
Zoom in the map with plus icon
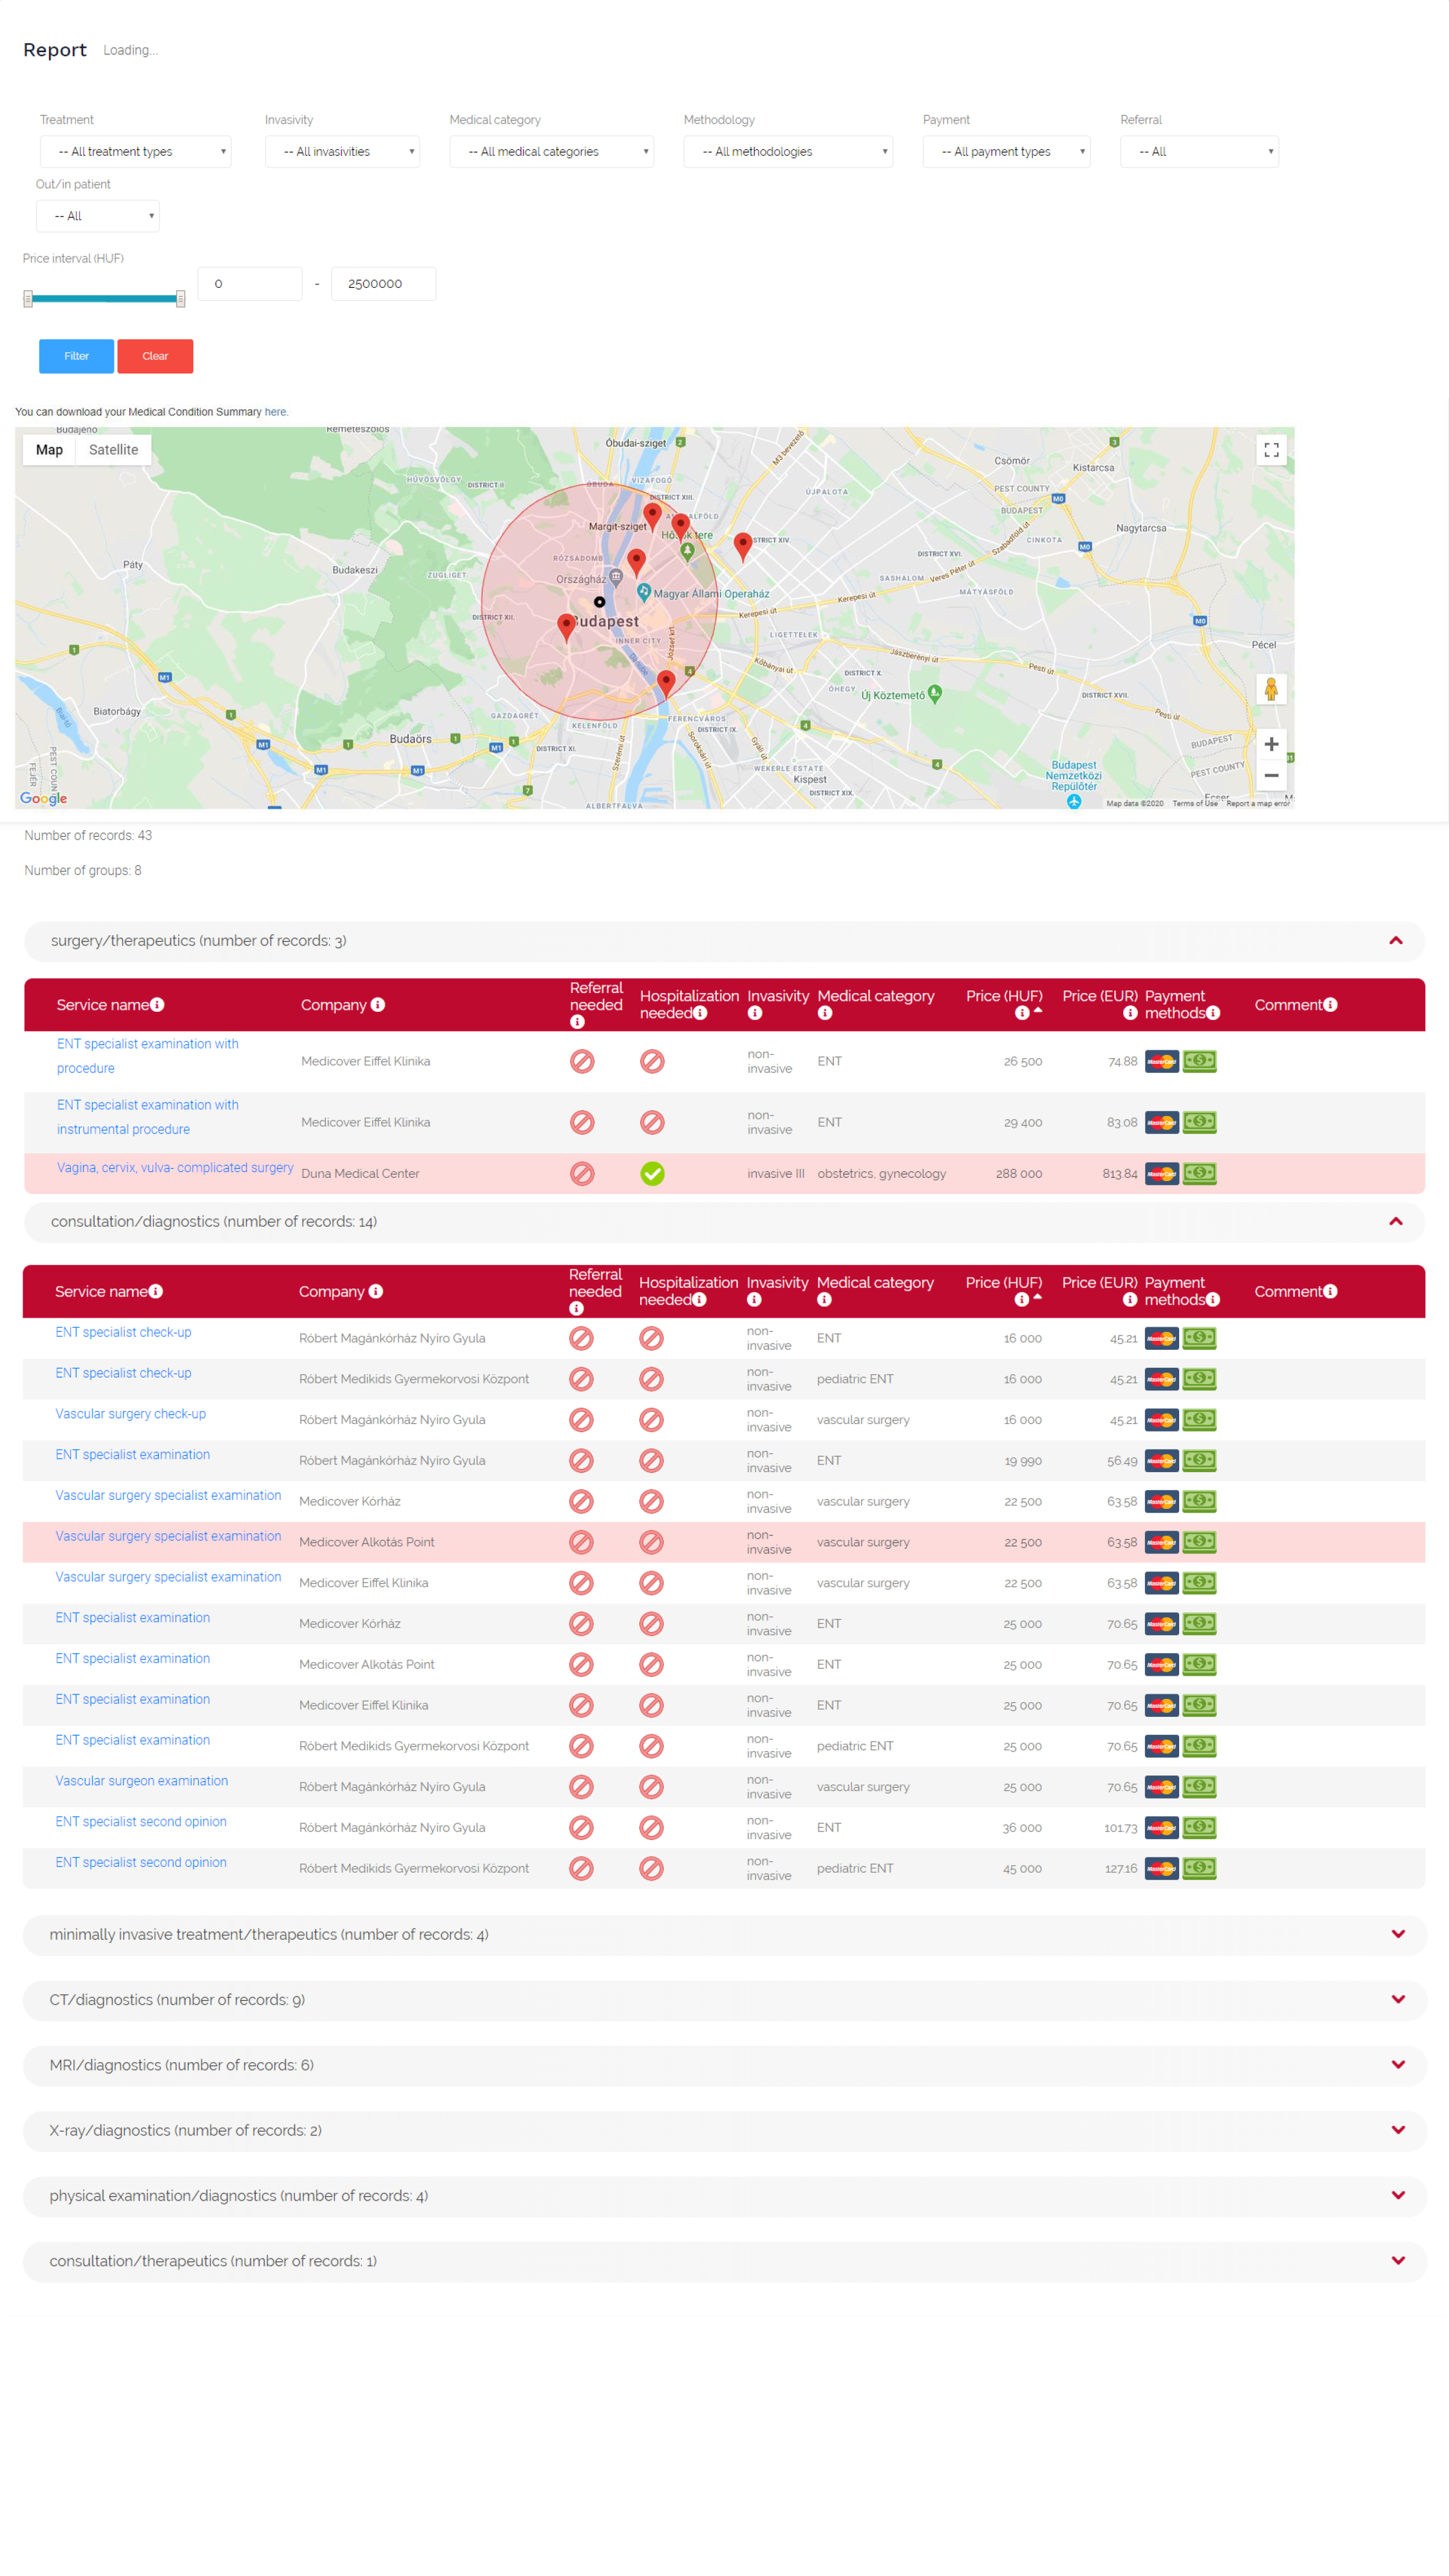(x=1271, y=744)
